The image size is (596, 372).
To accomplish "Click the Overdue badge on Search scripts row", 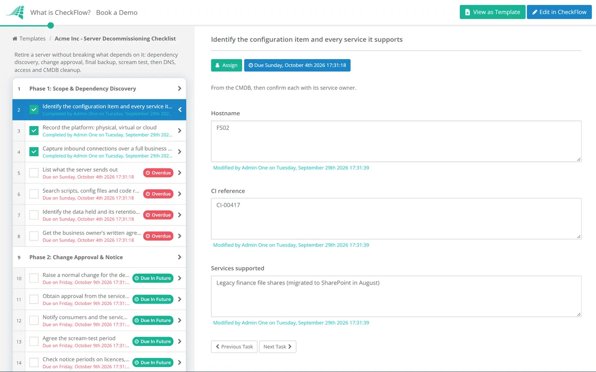I will point(158,194).
